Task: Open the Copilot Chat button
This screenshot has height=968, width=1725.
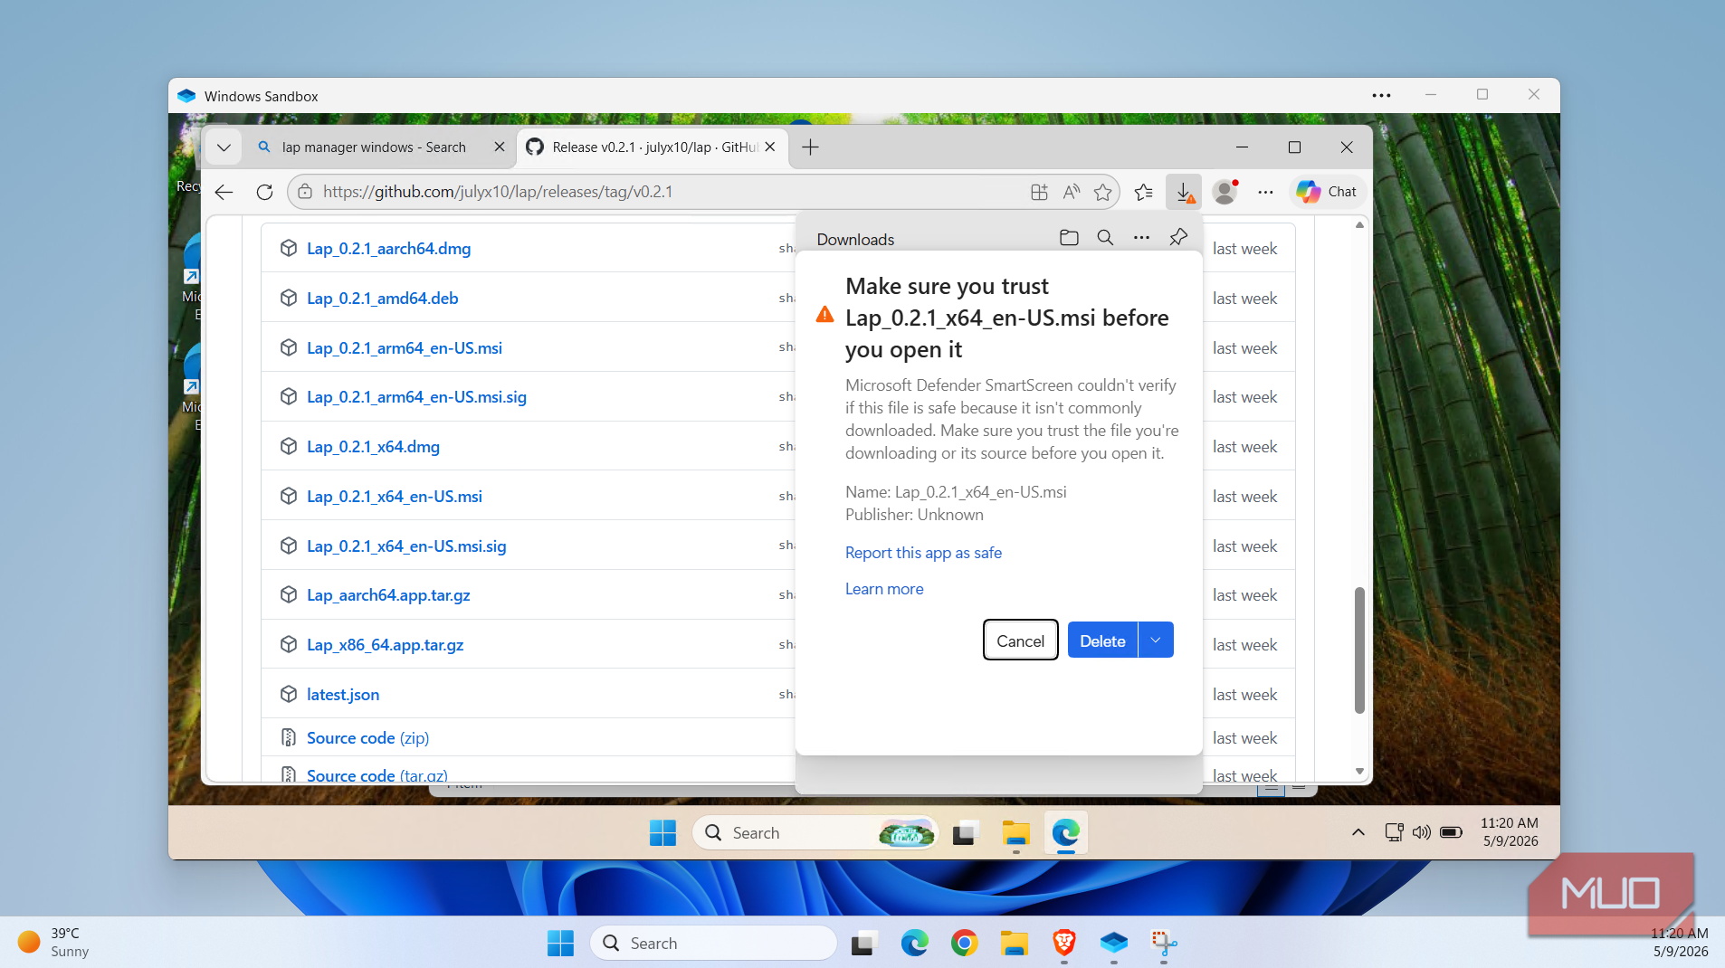Action: click(x=1327, y=192)
